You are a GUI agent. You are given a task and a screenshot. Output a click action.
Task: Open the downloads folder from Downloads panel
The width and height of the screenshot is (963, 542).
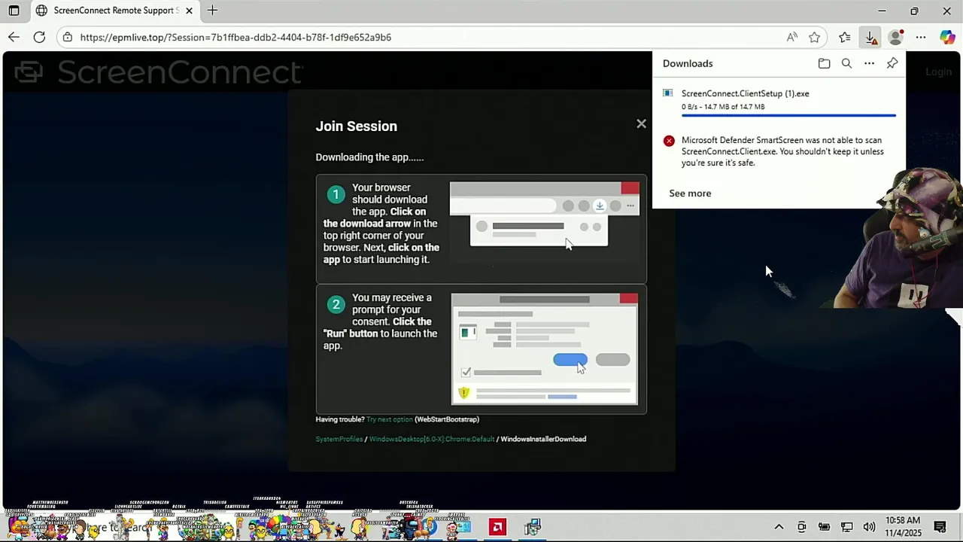click(824, 64)
